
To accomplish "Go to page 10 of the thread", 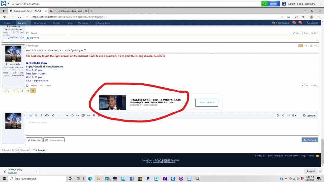I will point(28,91).
